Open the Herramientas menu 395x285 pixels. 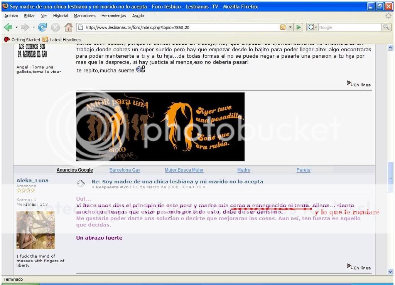pyautogui.click(x=113, y=16)
